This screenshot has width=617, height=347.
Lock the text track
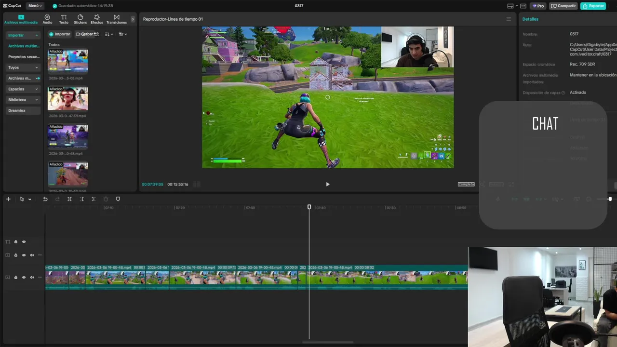tap(15, 242)
